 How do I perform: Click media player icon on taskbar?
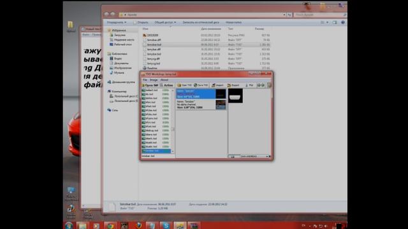pyautogui.click(x=96, y=226)
